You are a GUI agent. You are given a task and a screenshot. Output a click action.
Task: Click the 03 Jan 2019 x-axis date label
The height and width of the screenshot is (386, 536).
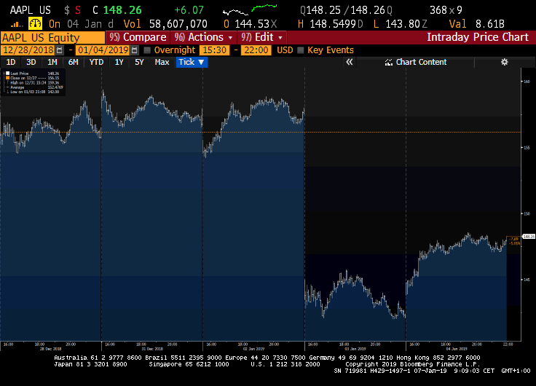355,349
